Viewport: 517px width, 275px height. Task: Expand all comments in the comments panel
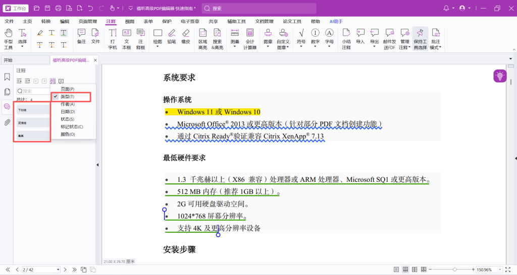[19, 81]
